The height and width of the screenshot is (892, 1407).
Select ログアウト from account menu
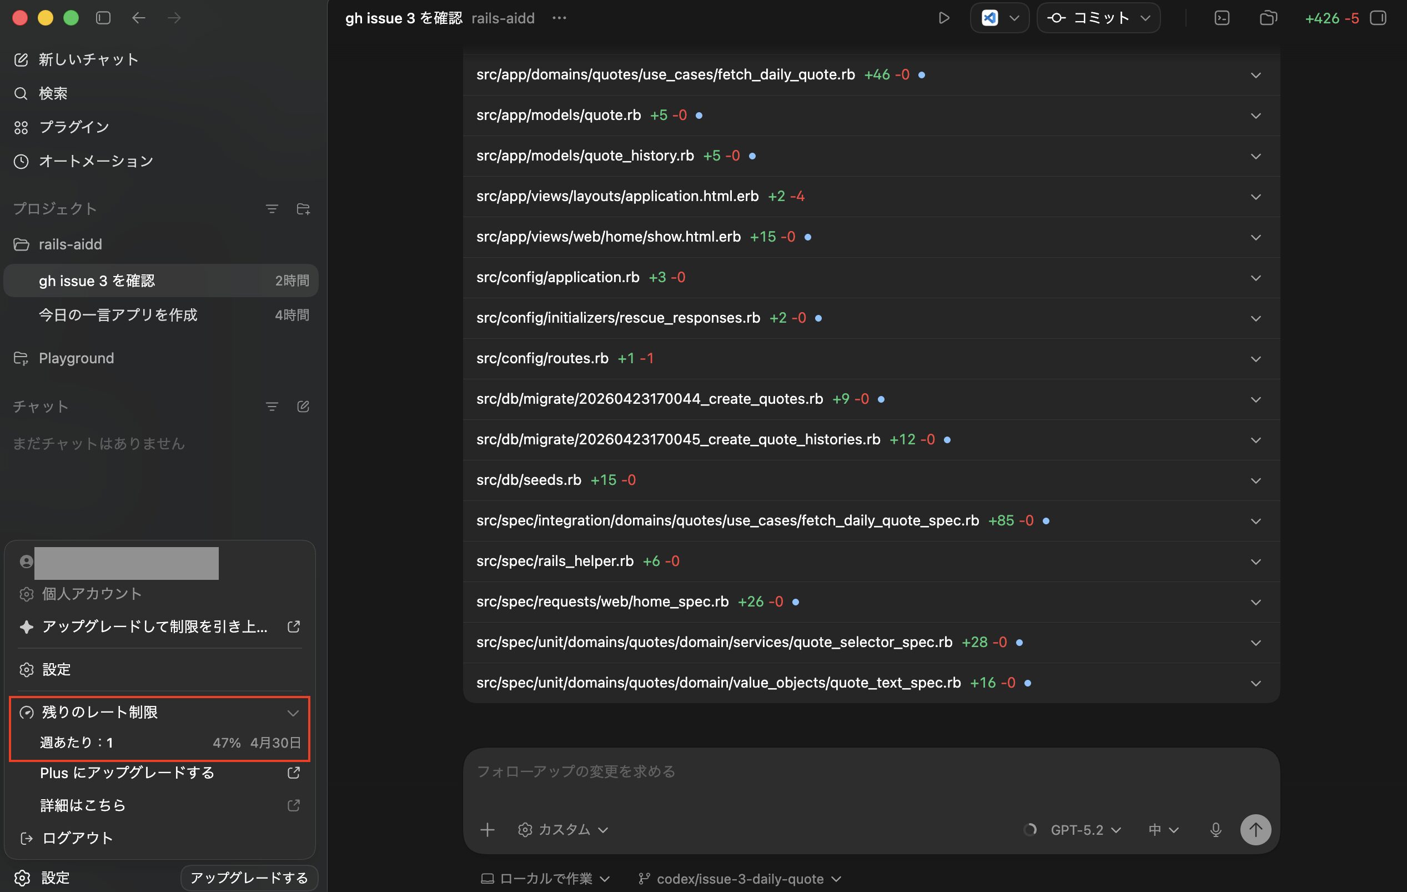tap(77, 838)
